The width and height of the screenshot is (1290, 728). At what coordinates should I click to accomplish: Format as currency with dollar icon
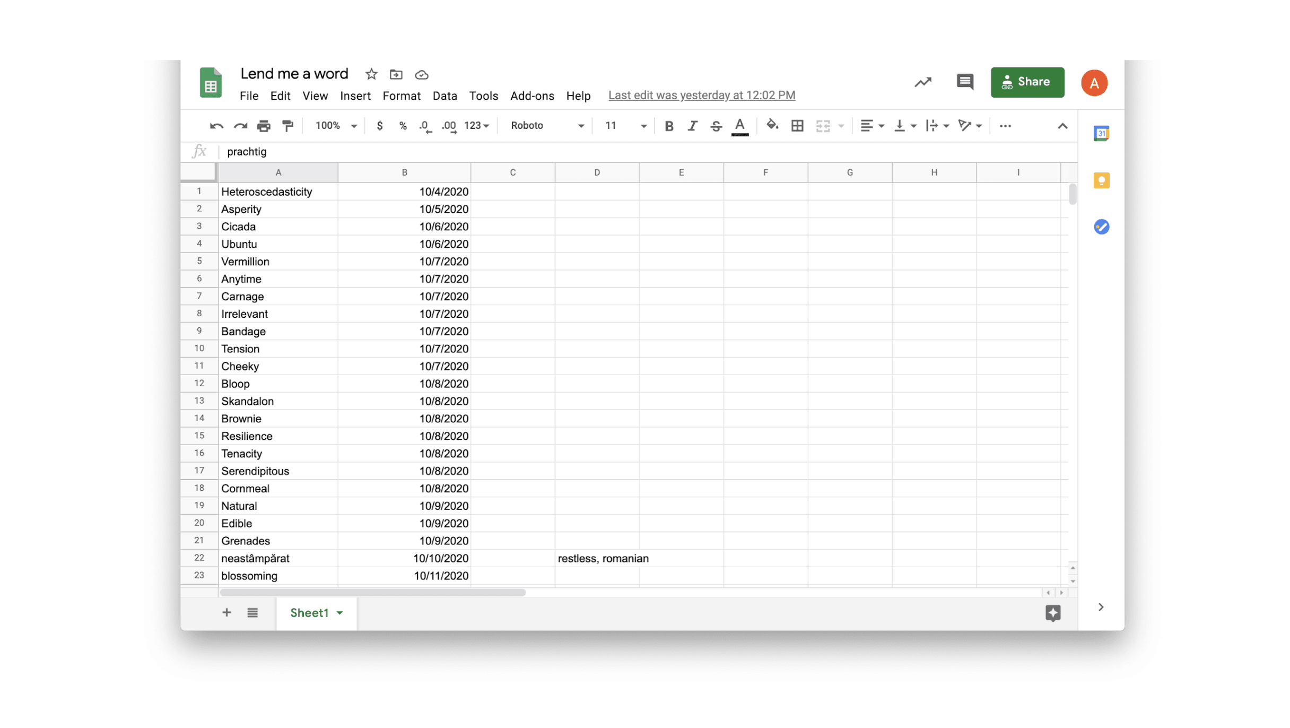pos(379,126)
